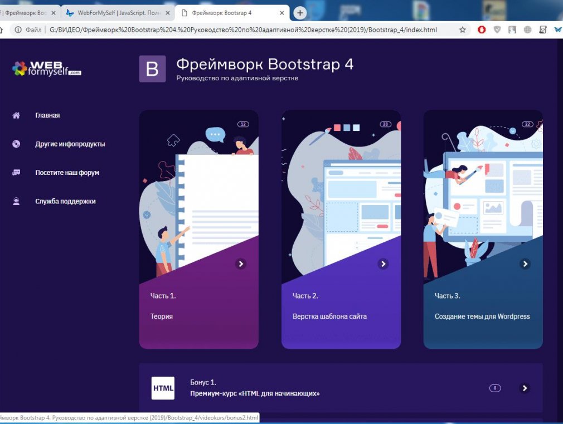Click arrow button on Часть 1 card

pyautogui.click(x=241, y=264)
